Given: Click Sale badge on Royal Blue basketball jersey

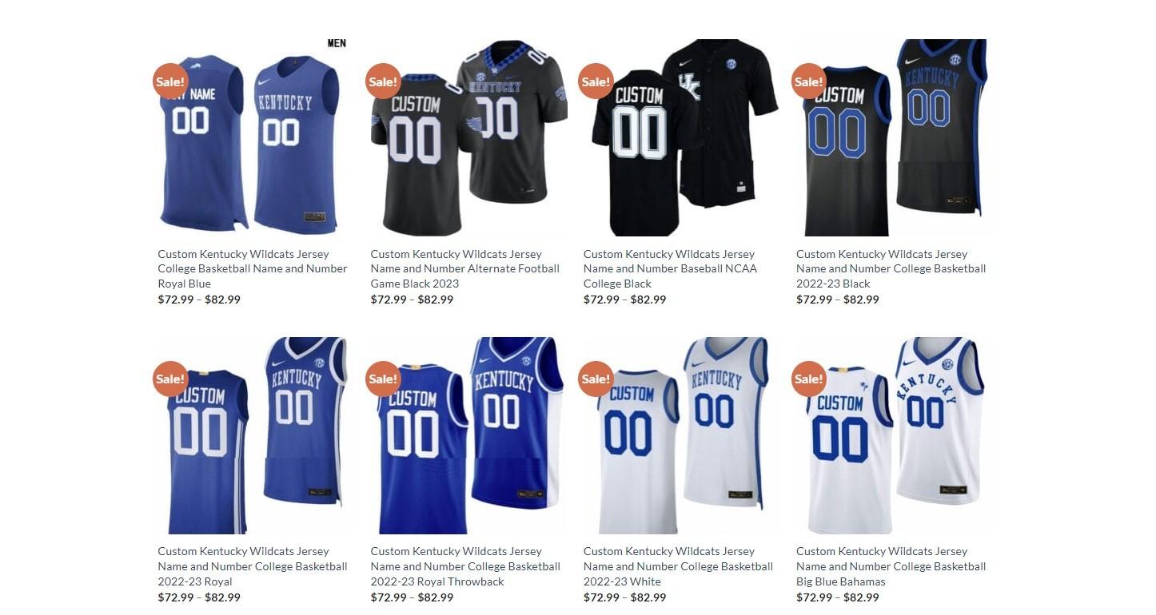Looking at the screenshot, I should point(170,81).
